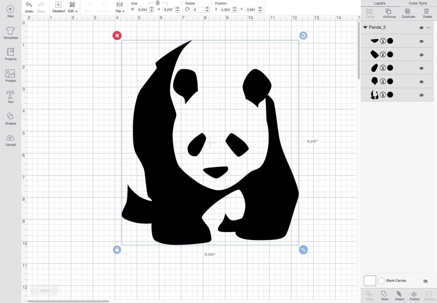Switch to the Layers tab
Viewport: 437px width, 303px height.
[380, 3]
